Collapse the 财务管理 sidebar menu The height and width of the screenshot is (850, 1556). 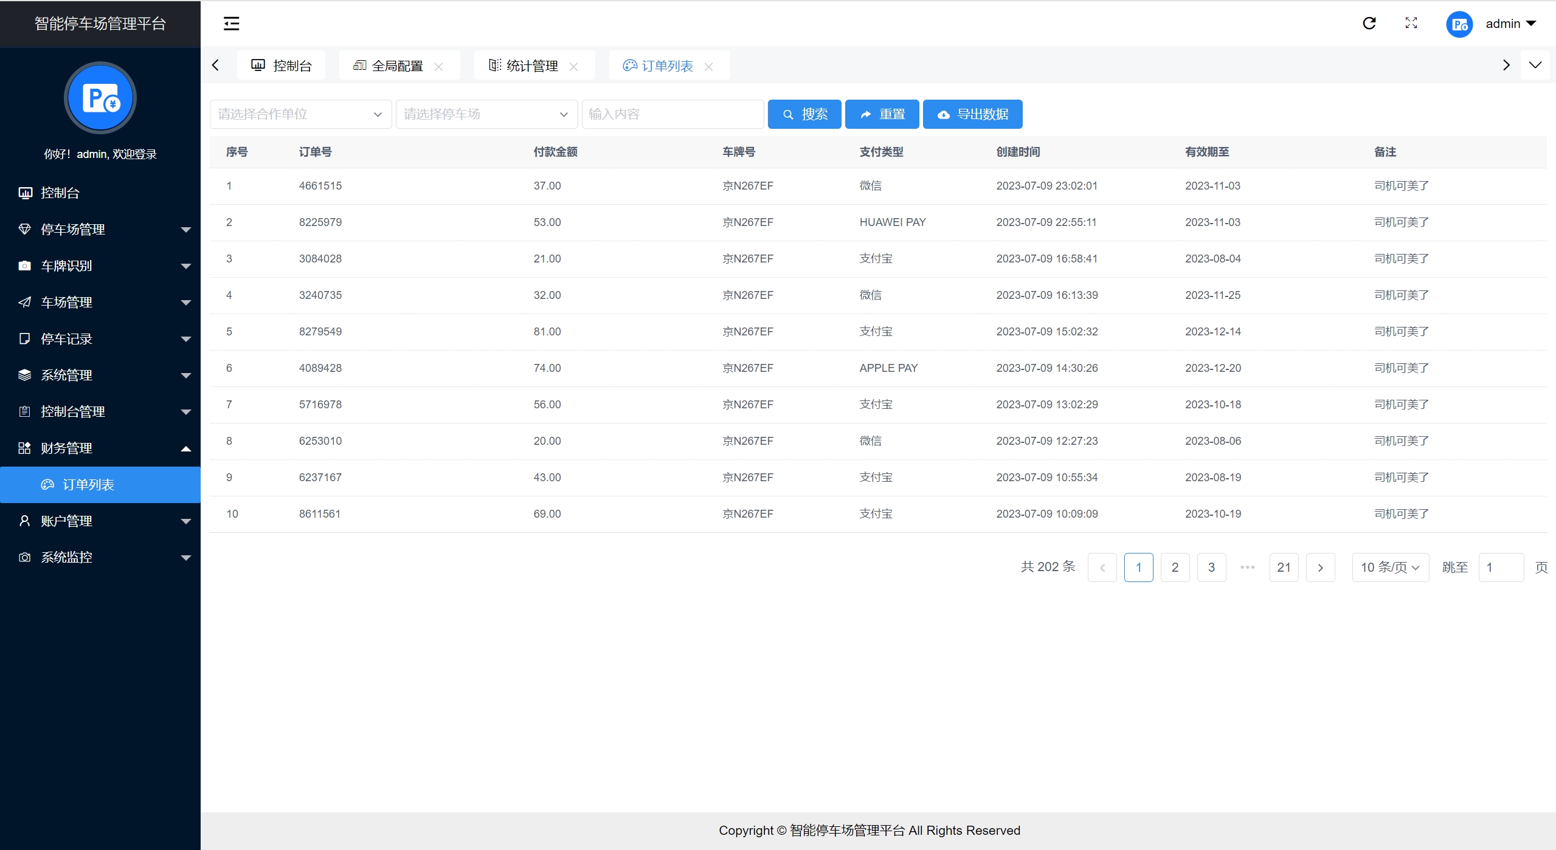(x=100, y=448)
